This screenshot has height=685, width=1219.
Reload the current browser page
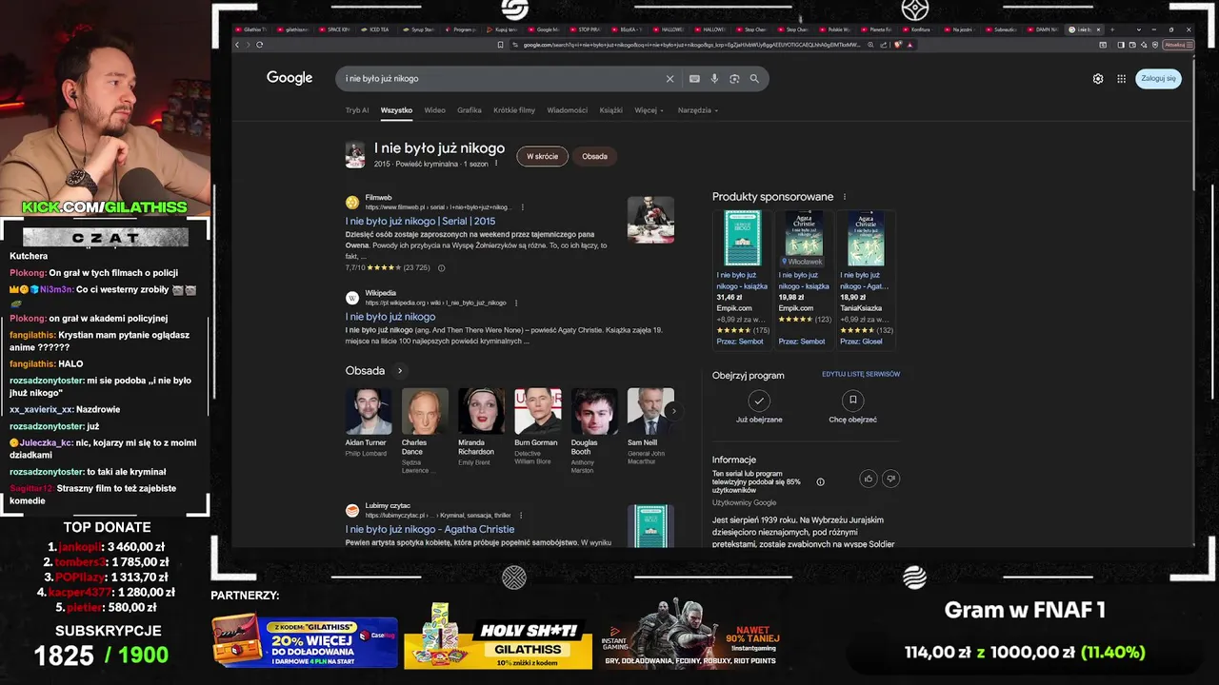tap(259, 45)
